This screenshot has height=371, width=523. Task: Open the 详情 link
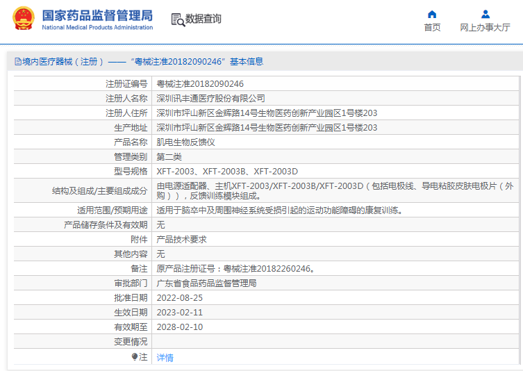point(165,357)
